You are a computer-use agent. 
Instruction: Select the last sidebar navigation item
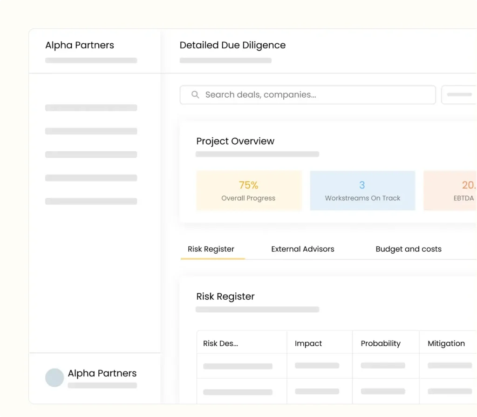point(91,202)
